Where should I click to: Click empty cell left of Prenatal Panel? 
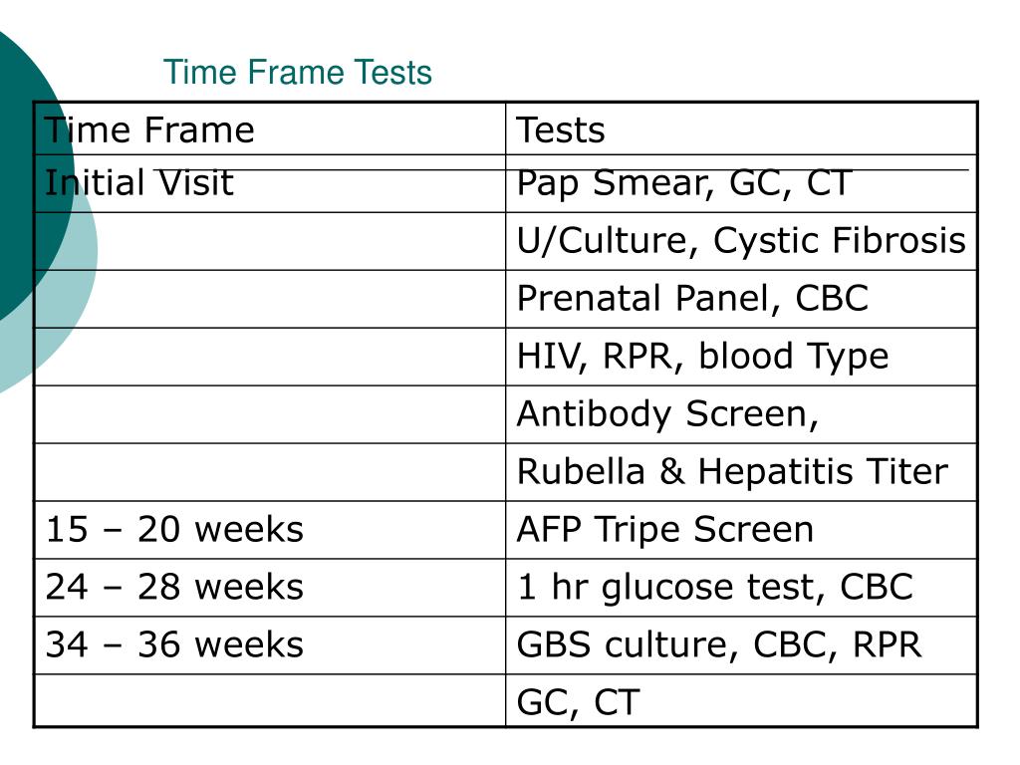coord(270,299)
